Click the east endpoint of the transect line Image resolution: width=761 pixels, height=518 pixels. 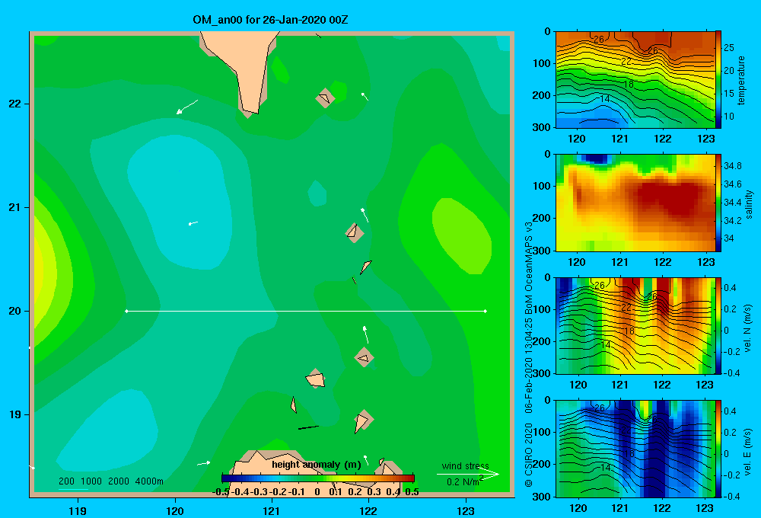(485, 311)
